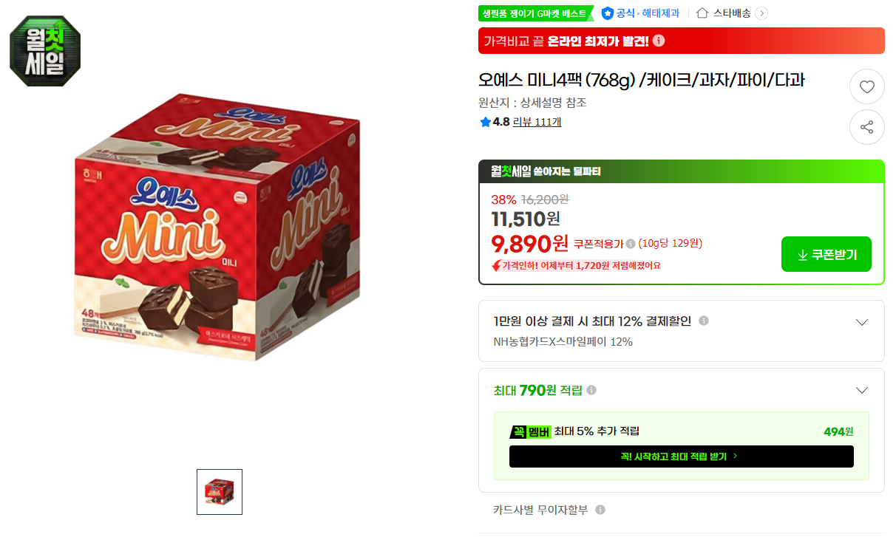The width and height of the screenshot is (896, 537).
Task: Click info icon on the red lowest-price banner
Action: (659, 41)
